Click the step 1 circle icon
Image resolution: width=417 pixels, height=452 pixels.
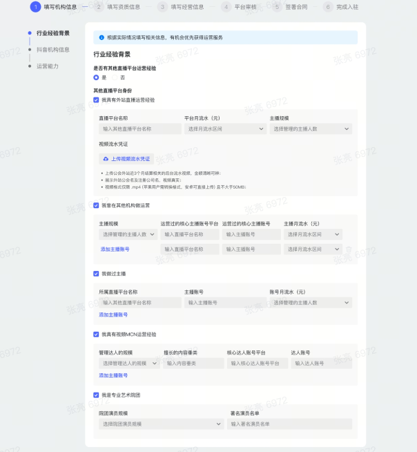35,7
